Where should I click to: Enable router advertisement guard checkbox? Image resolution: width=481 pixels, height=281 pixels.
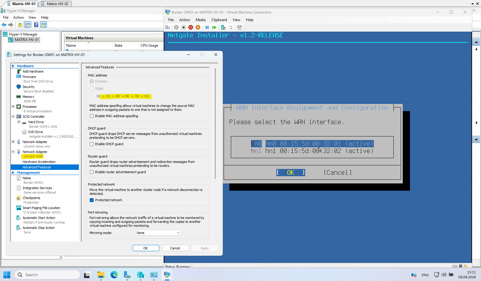point(92,172)
